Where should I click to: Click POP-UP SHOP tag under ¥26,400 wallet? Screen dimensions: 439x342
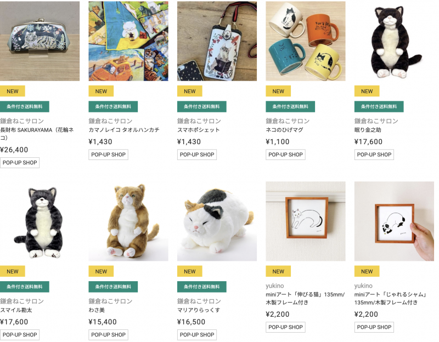click(x=20, y=163)
